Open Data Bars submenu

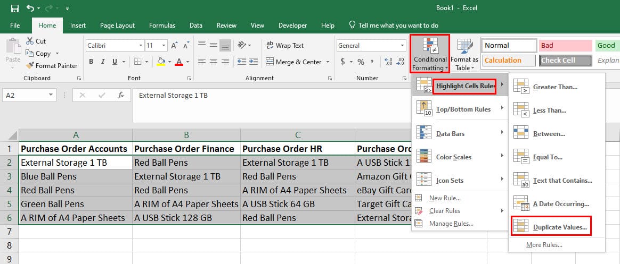[x=459, y=133]
